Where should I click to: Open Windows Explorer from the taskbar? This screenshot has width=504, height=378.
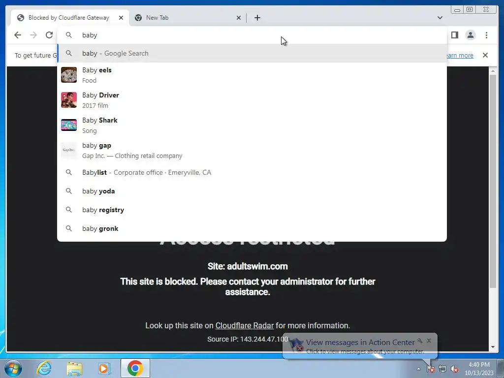click(x=74, y=368)
